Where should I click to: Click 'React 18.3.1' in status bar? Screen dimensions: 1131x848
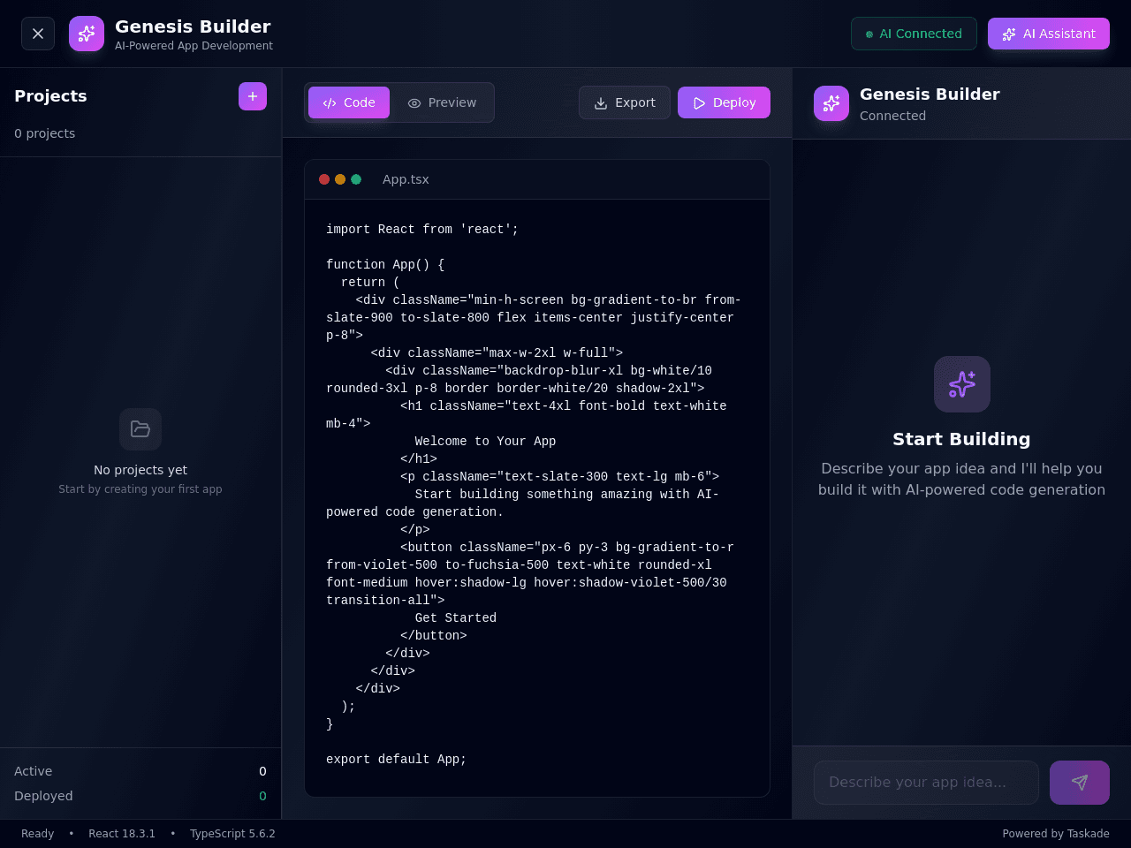pos(122,834)
